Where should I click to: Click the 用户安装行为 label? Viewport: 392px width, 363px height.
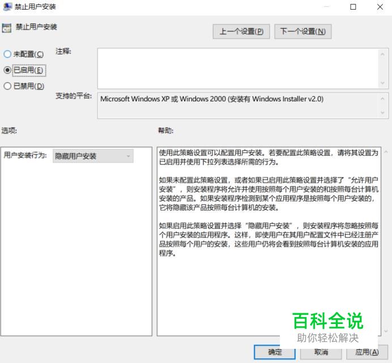click(x=25, y=155)
